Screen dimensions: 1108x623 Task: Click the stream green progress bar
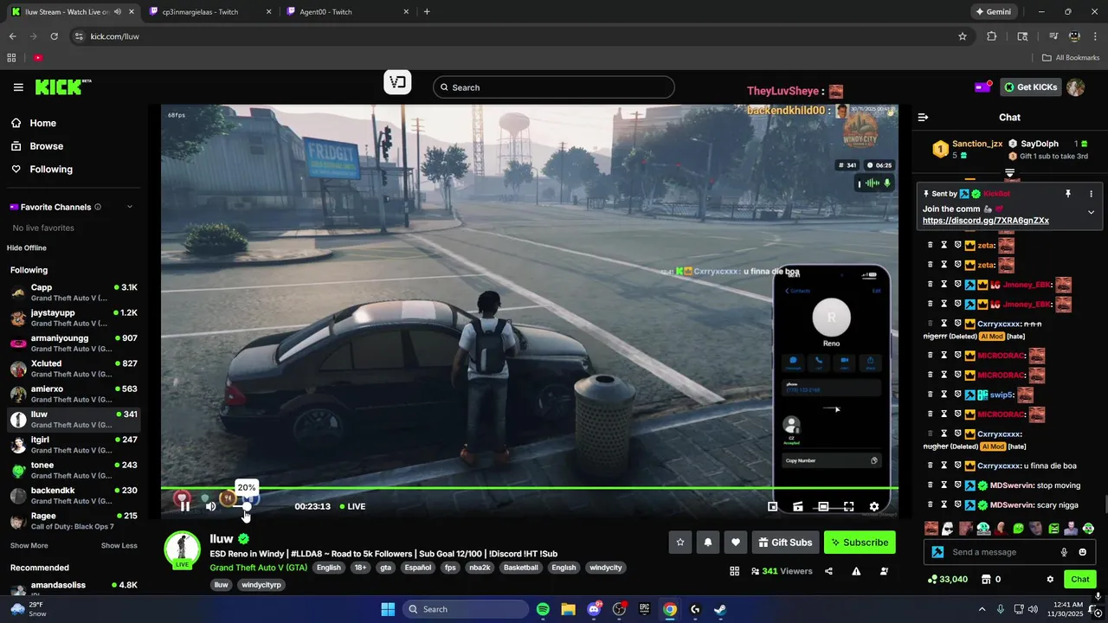[x=529, y=489]
